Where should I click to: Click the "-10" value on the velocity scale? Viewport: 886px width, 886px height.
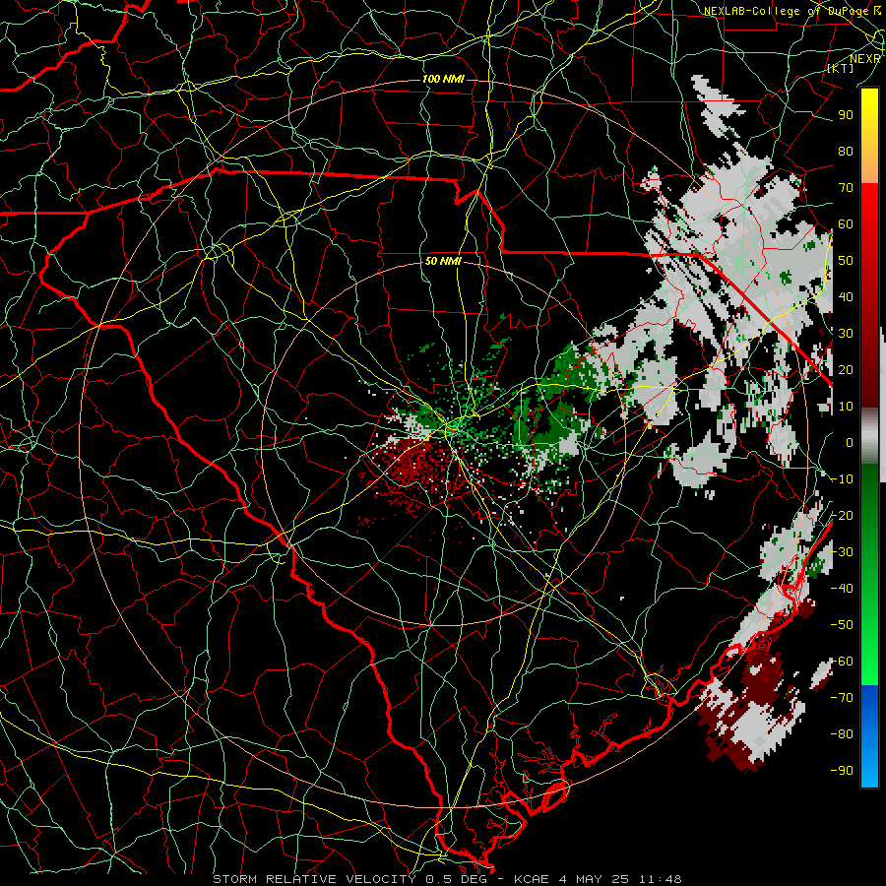pyautogui.click(x=842, y=479)
